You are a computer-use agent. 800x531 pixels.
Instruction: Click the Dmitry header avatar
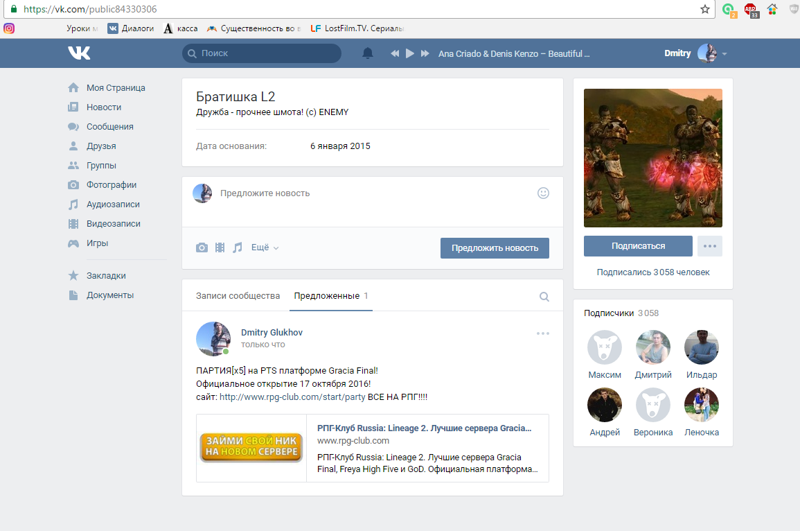click(x=707, y=53)
